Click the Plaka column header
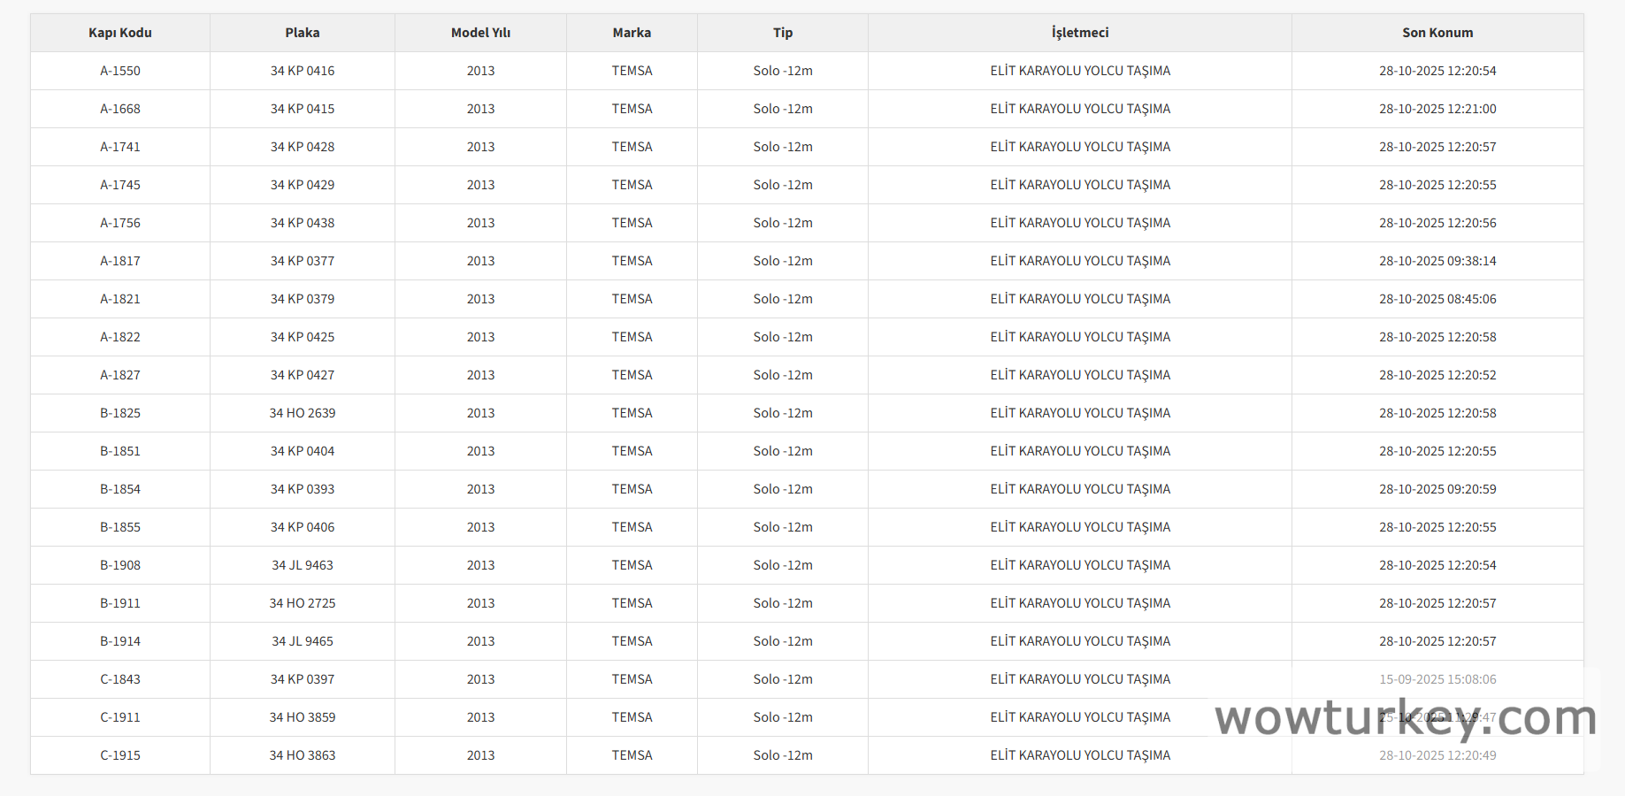The image size is (1625, 796). coord(303,33)
